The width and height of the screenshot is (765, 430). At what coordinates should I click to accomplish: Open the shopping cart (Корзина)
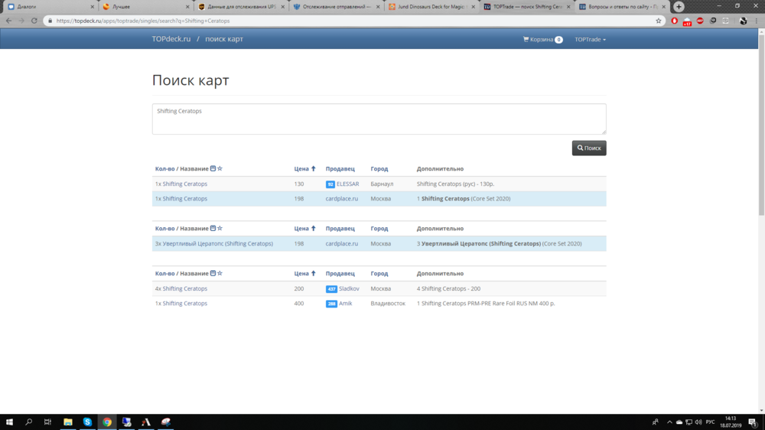[x=542, y=39]
